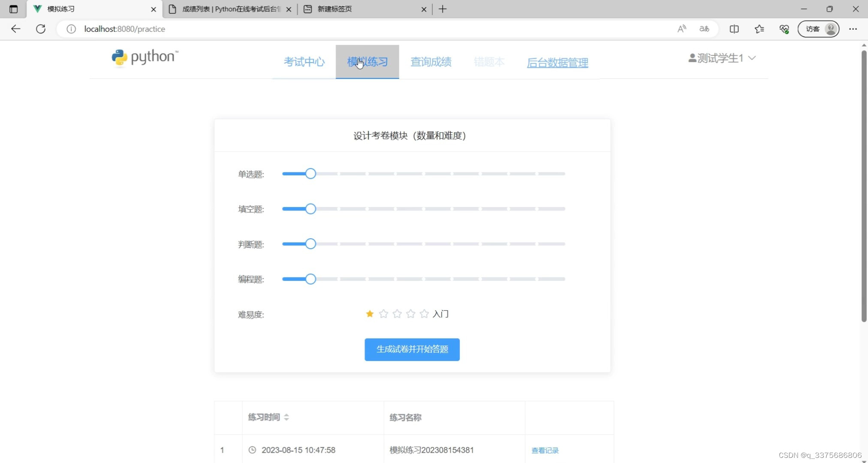The width and height of the screenshot is (868, 463).
Task: Click the browser essentials heart icon
Action: (784, 29)
